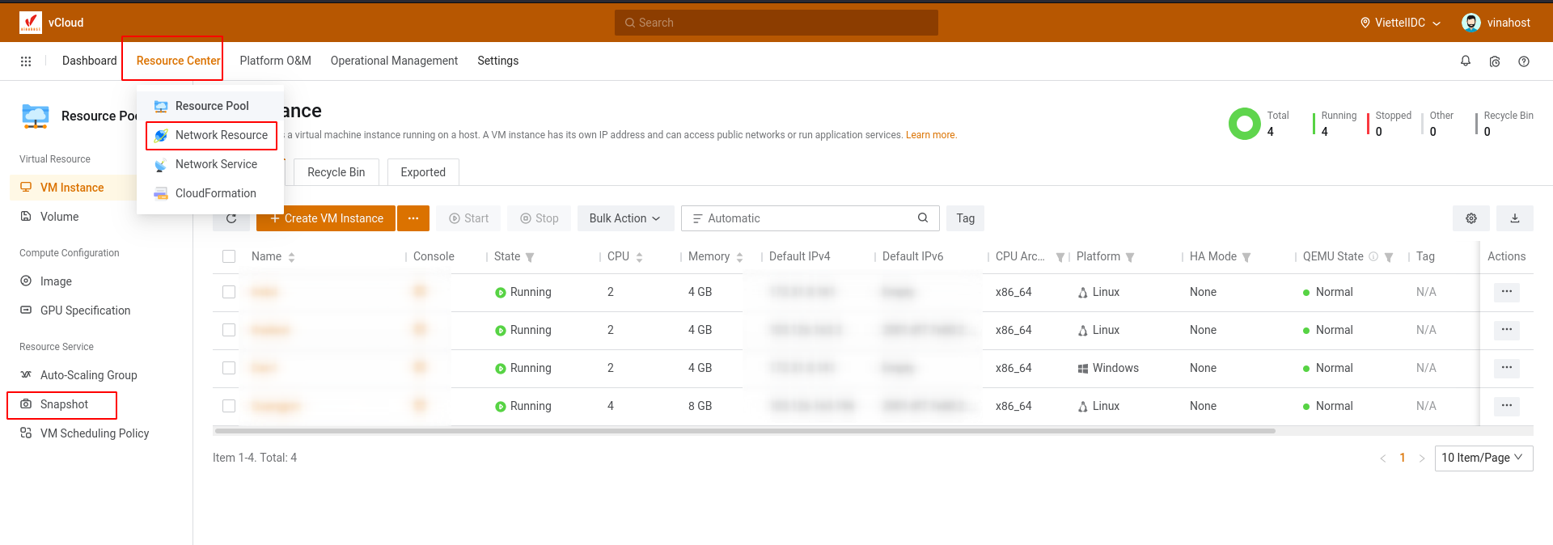
Task: Click the app grid launcher icon
Action: [x=26, y=61]
